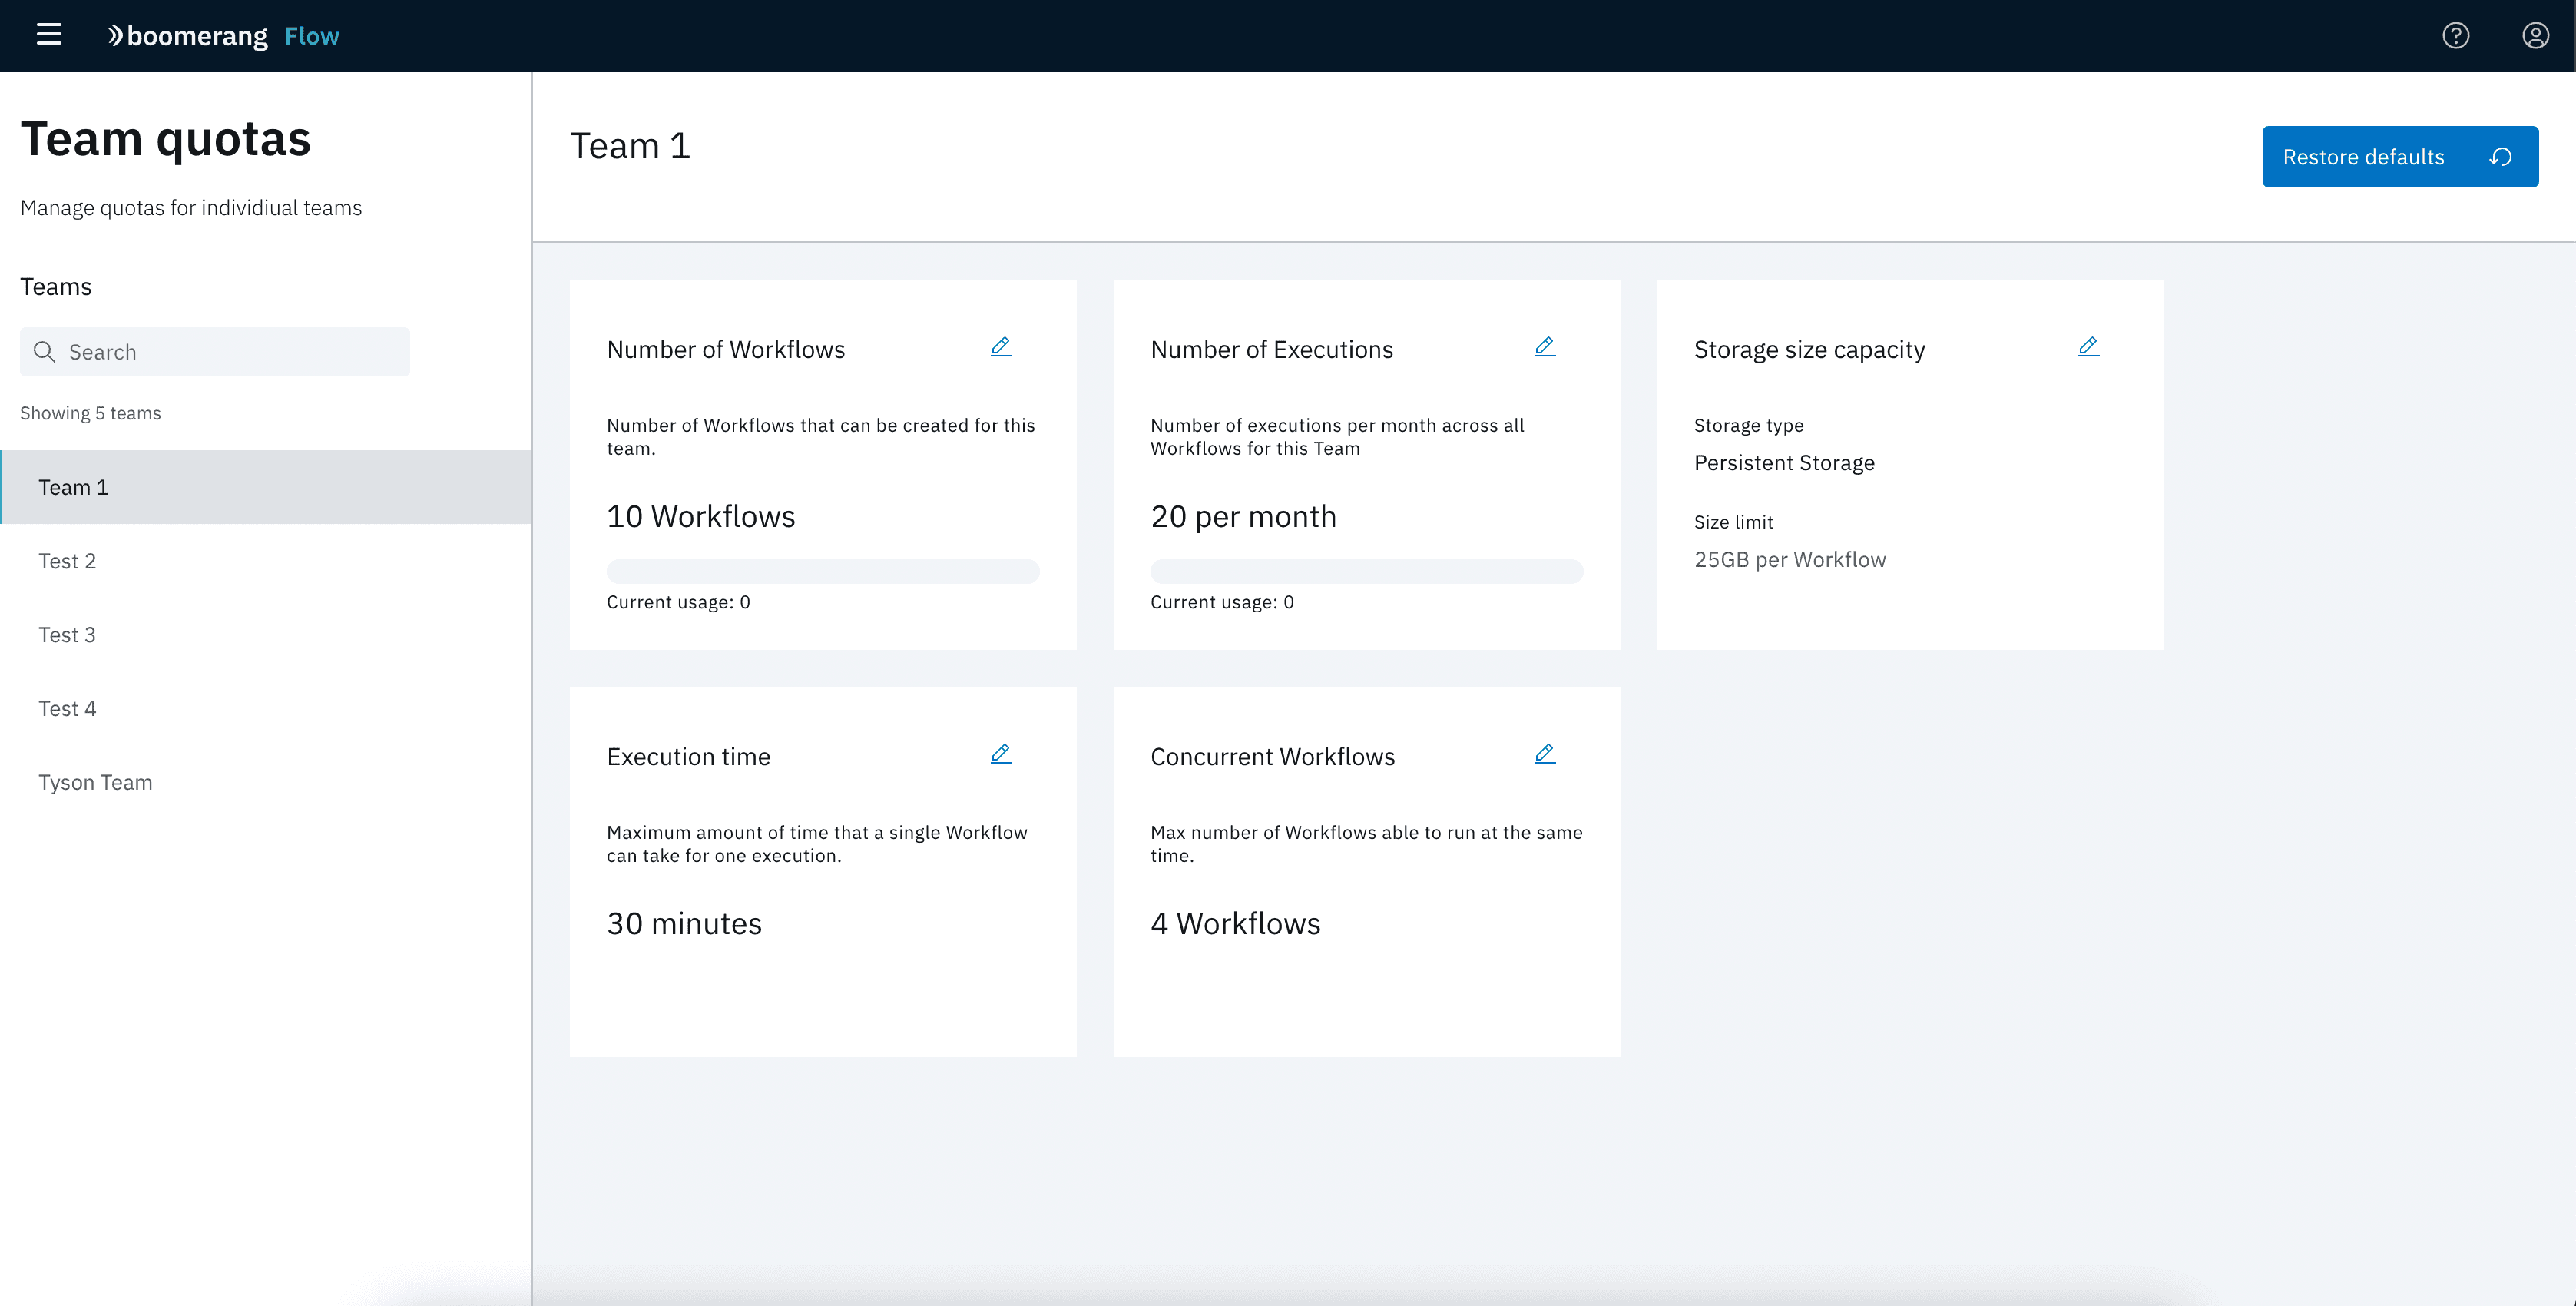The width and height of the screenshot is (2576, 1306).
Task: Click the '10 Workflows' value
Action: click(x=701, y=517)
